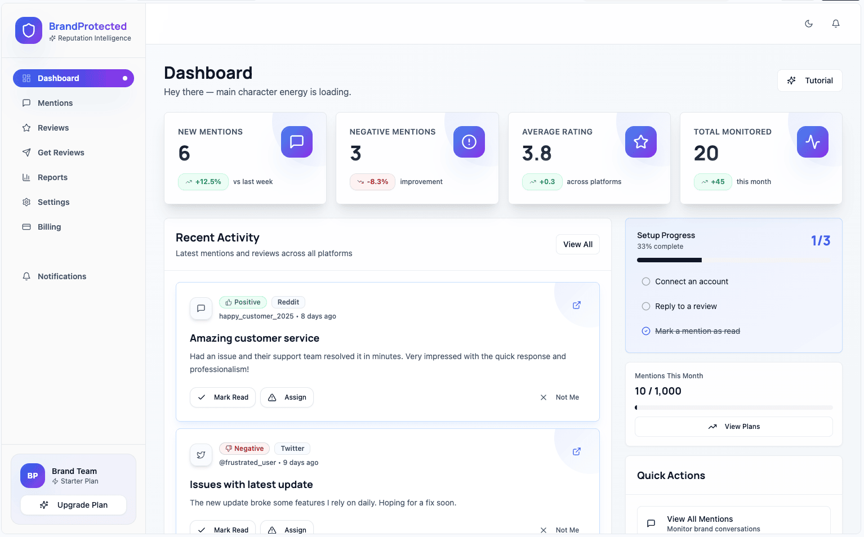Image resolution: width=864 pixels, height=537 pixels.
Task: Open the Mentions page in sidebar
Action: coord(55,103)
